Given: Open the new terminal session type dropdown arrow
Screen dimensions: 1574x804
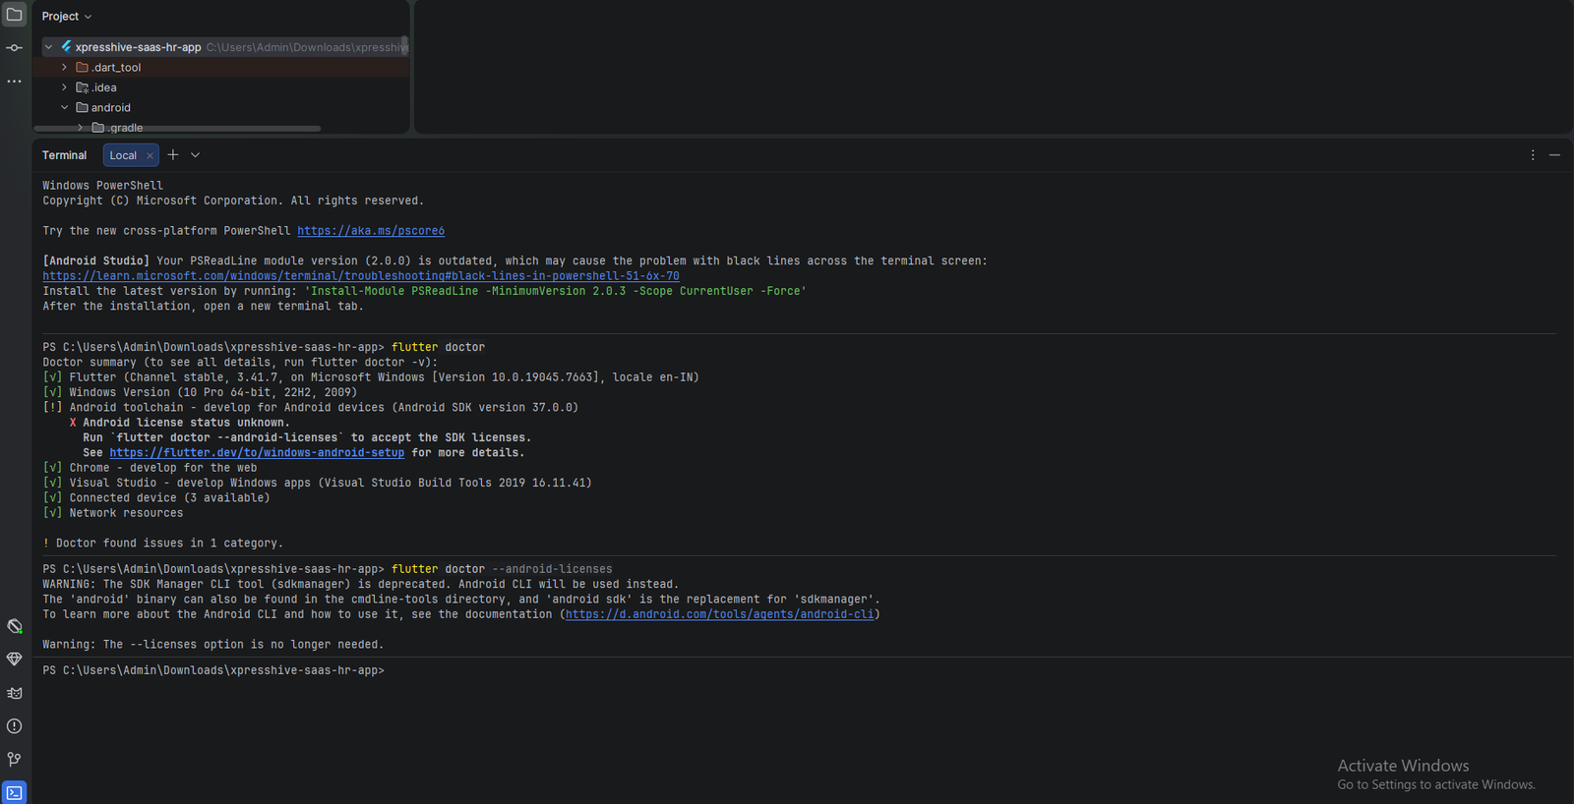Looking at the screenshot, I should pyautogui.click(x=196, y=155).
